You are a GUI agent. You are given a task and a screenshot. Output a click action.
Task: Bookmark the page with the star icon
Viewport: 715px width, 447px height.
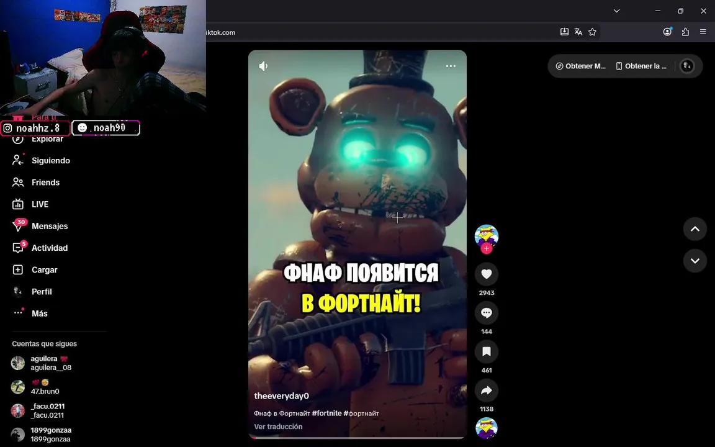pos(592,32)
